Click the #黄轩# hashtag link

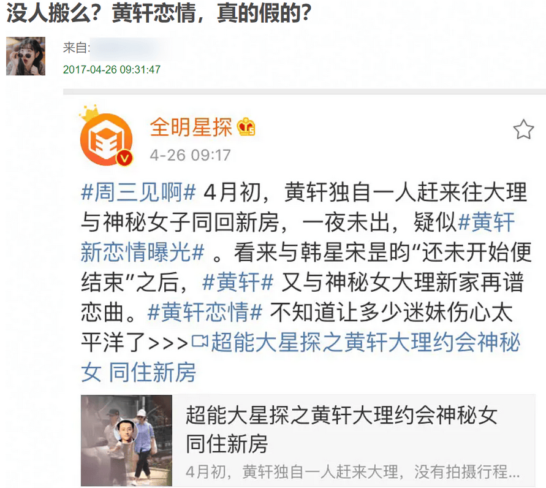tap(238, 282)
